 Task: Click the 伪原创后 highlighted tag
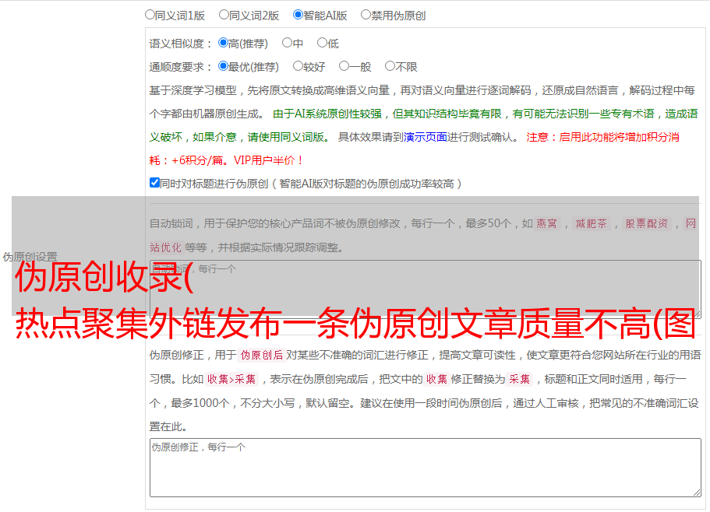point(262,355)
